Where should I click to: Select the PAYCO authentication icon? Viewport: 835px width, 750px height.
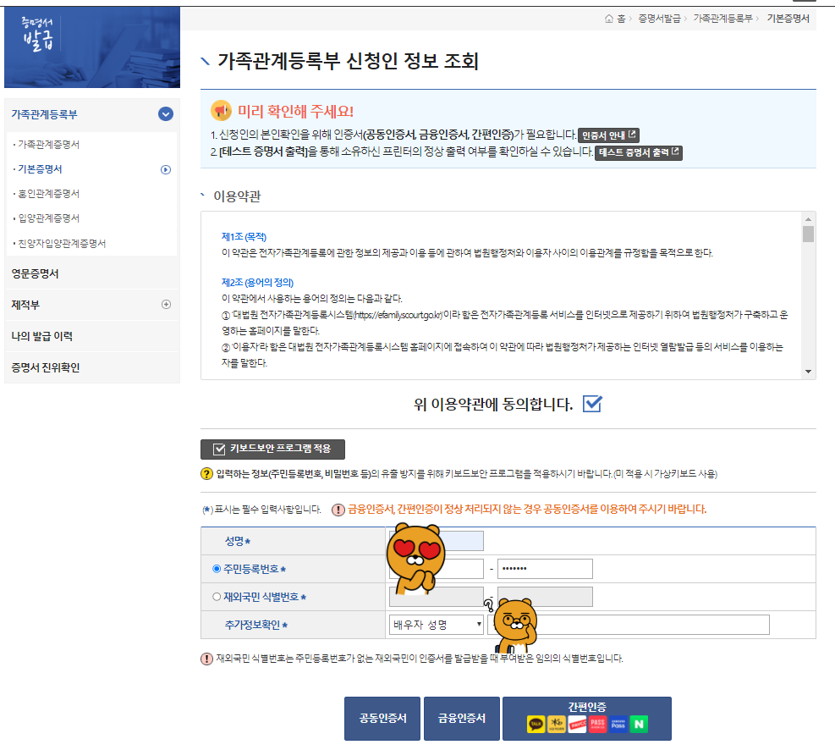(x=578, y=724)
